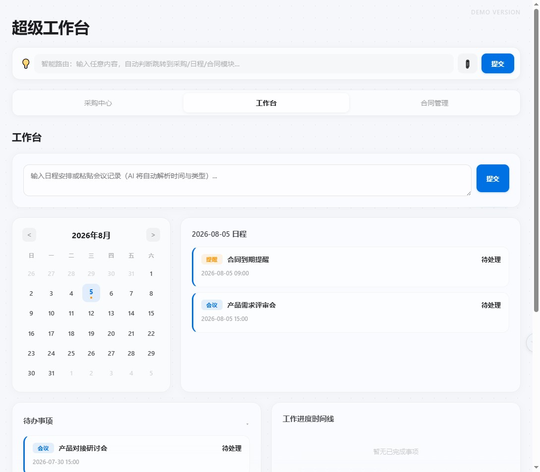Screen dimensions: 540x472
Task: Click the 待处理 status on 产品需求评审会
Action: coord(491,305)
